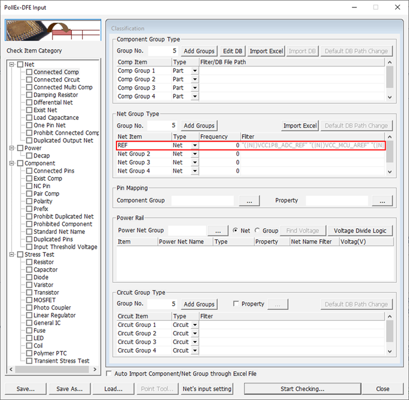
Task: Click the Load button
Action: [113, 389]
